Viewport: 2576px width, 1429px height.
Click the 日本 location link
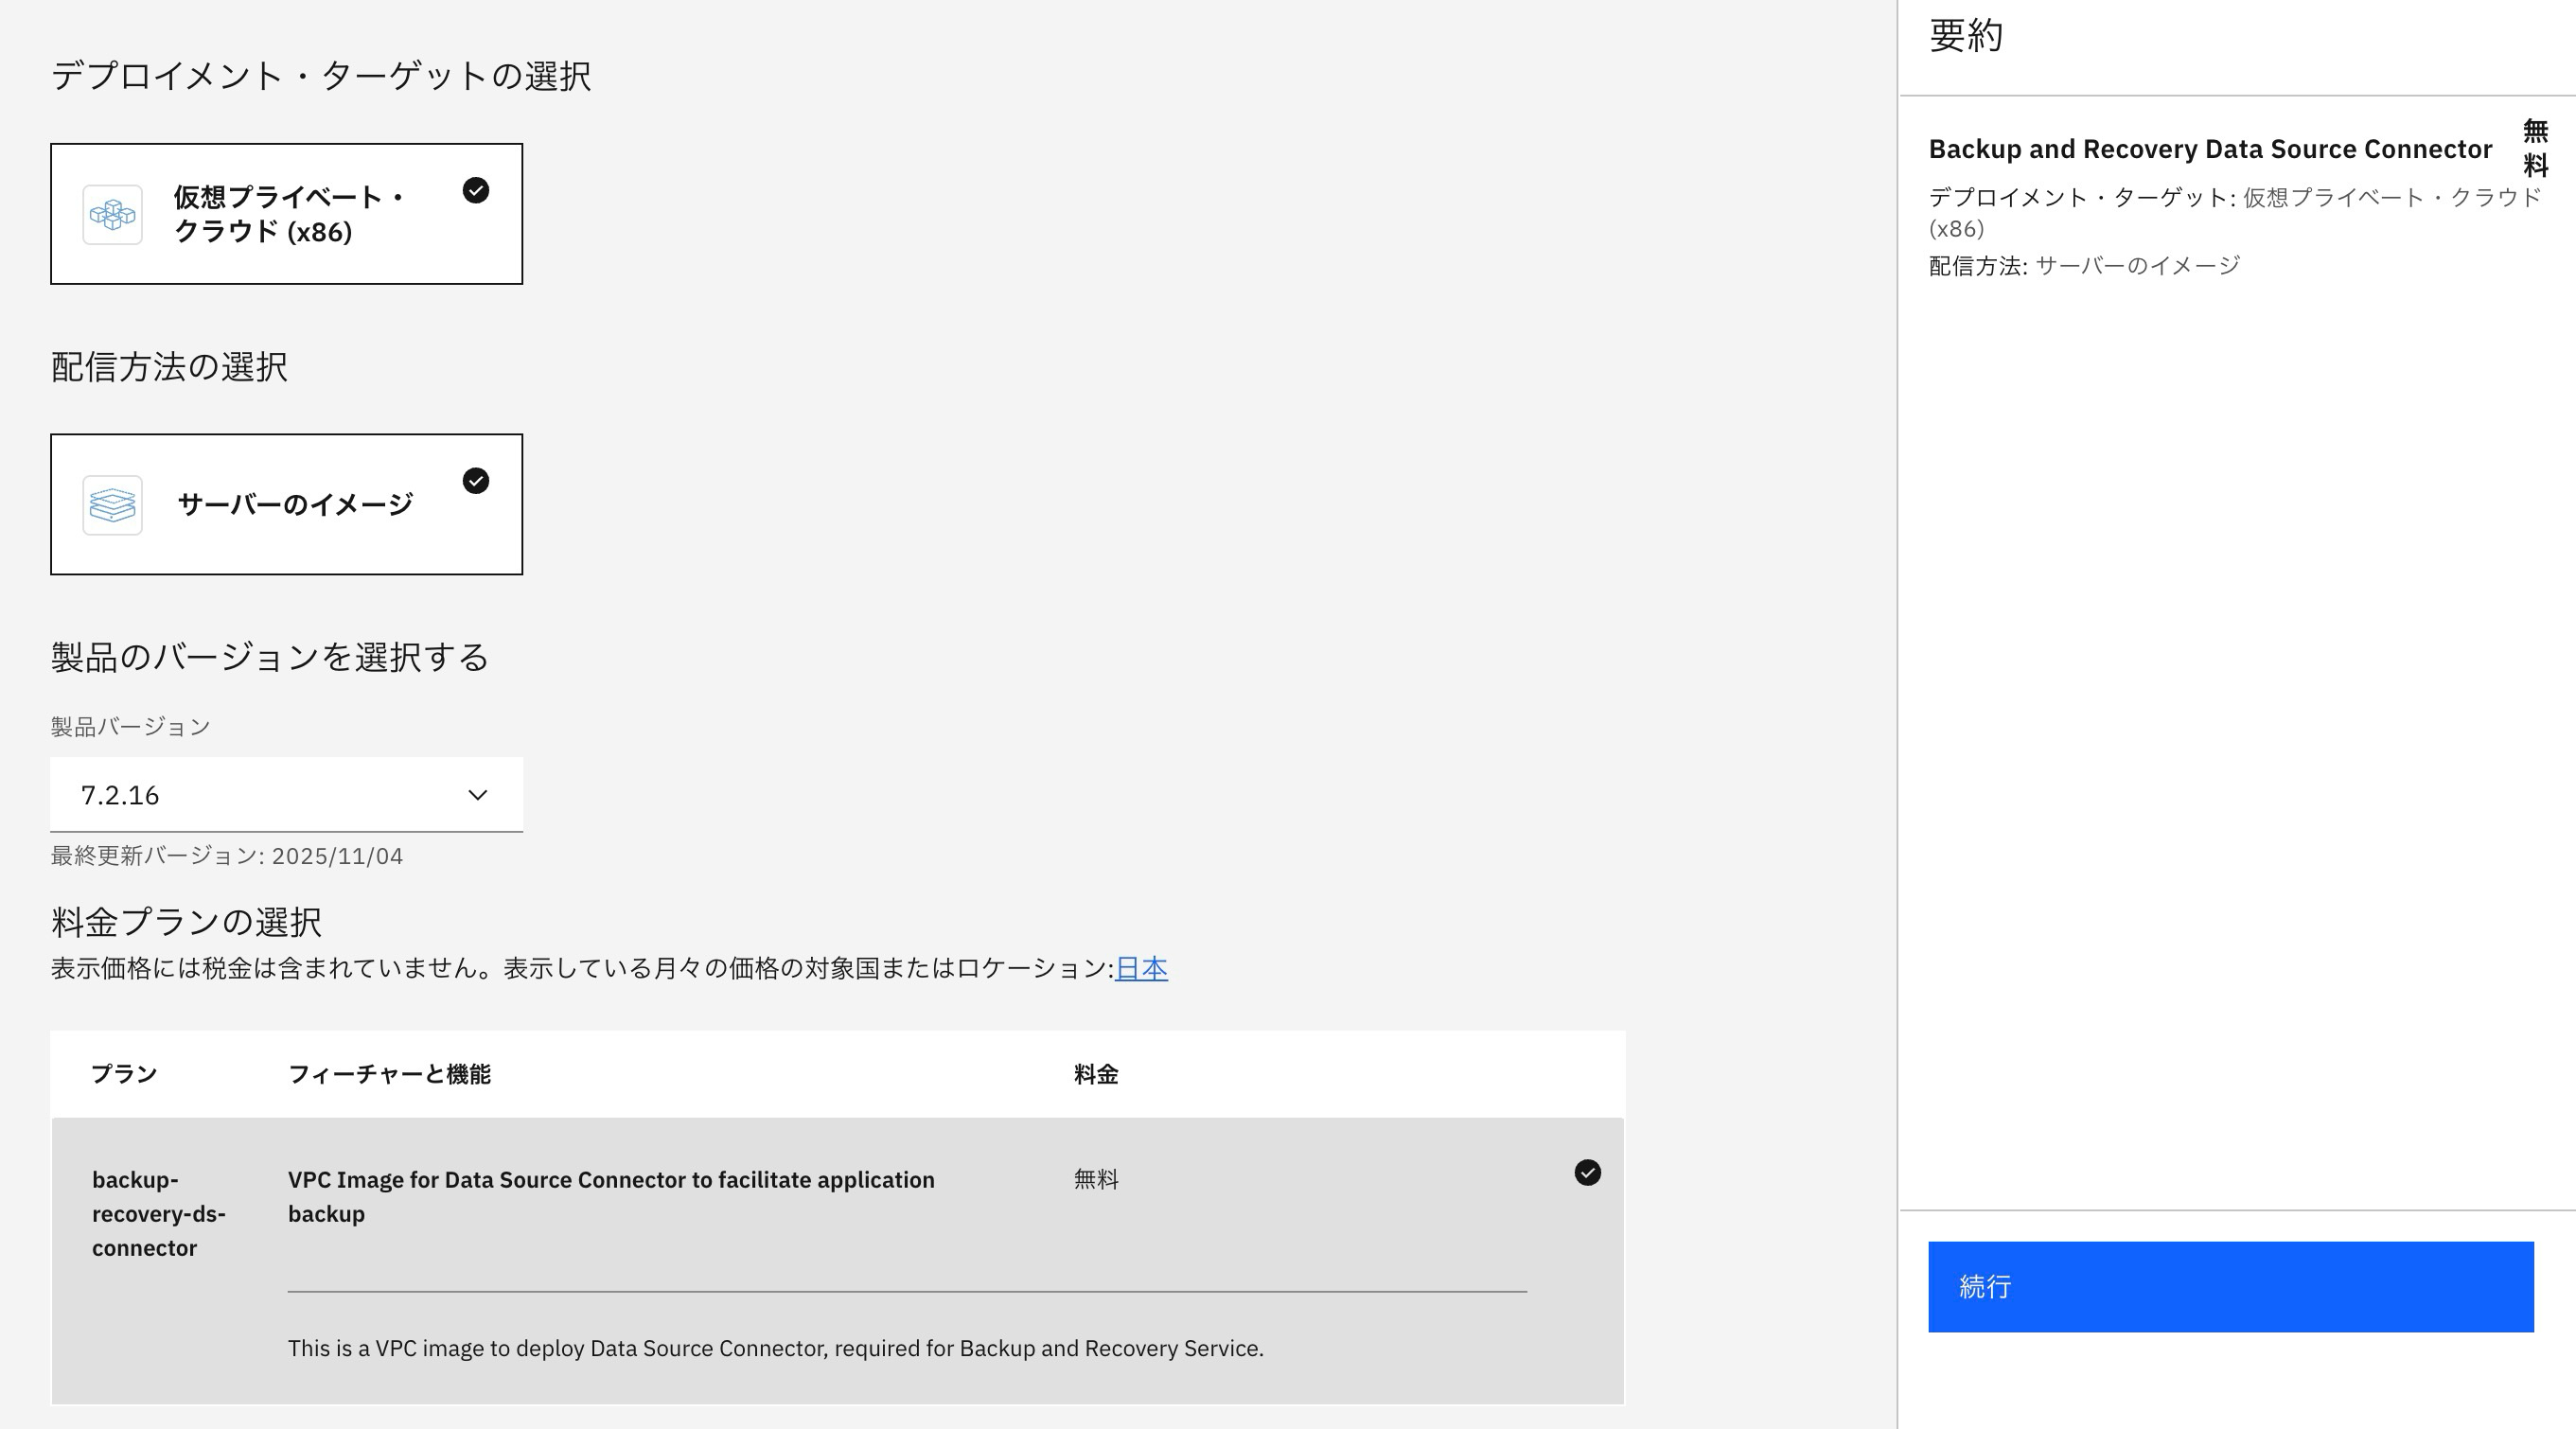[1141, 968]
